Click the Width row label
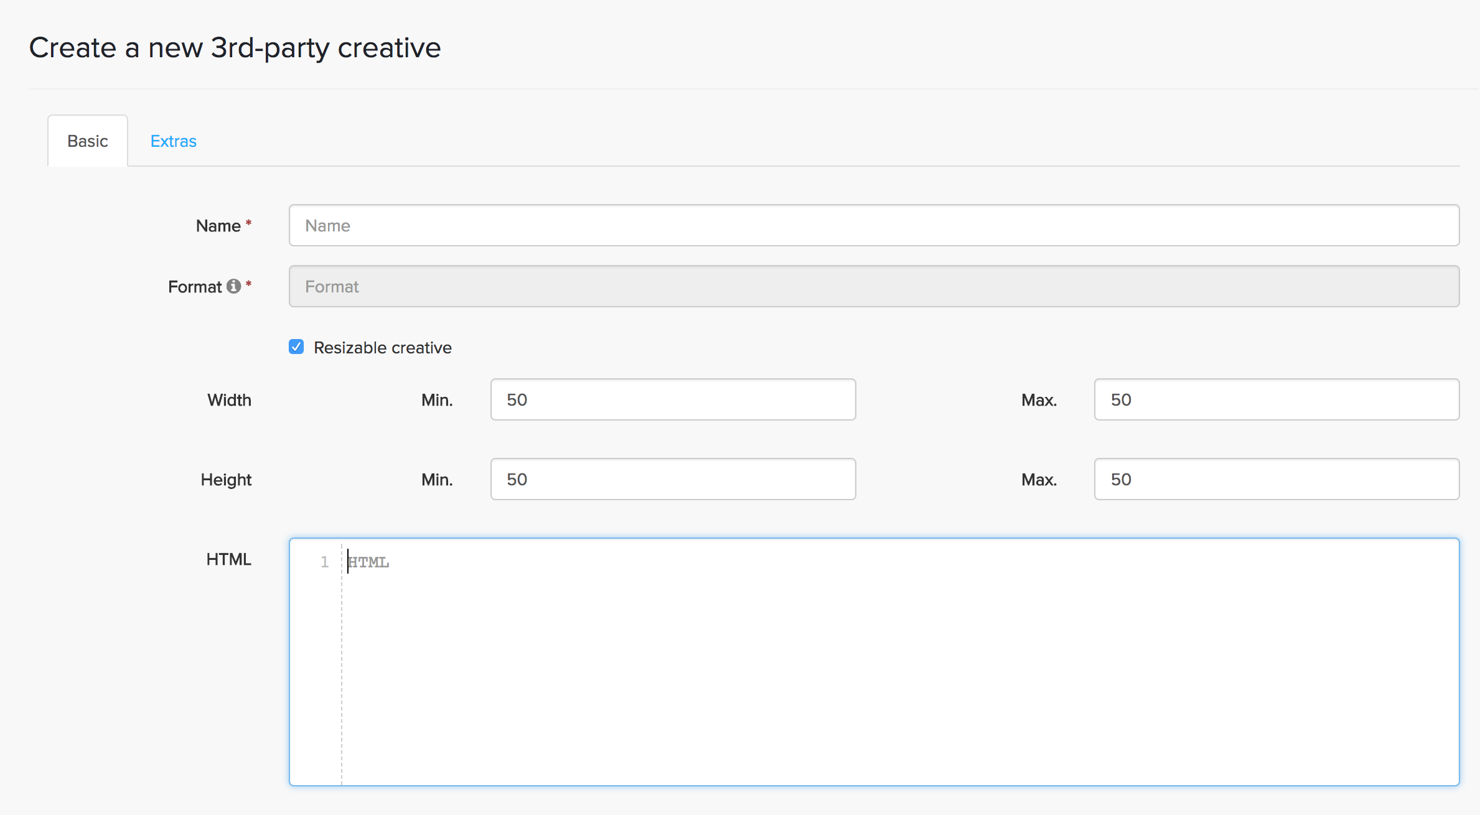 [229, 400]
